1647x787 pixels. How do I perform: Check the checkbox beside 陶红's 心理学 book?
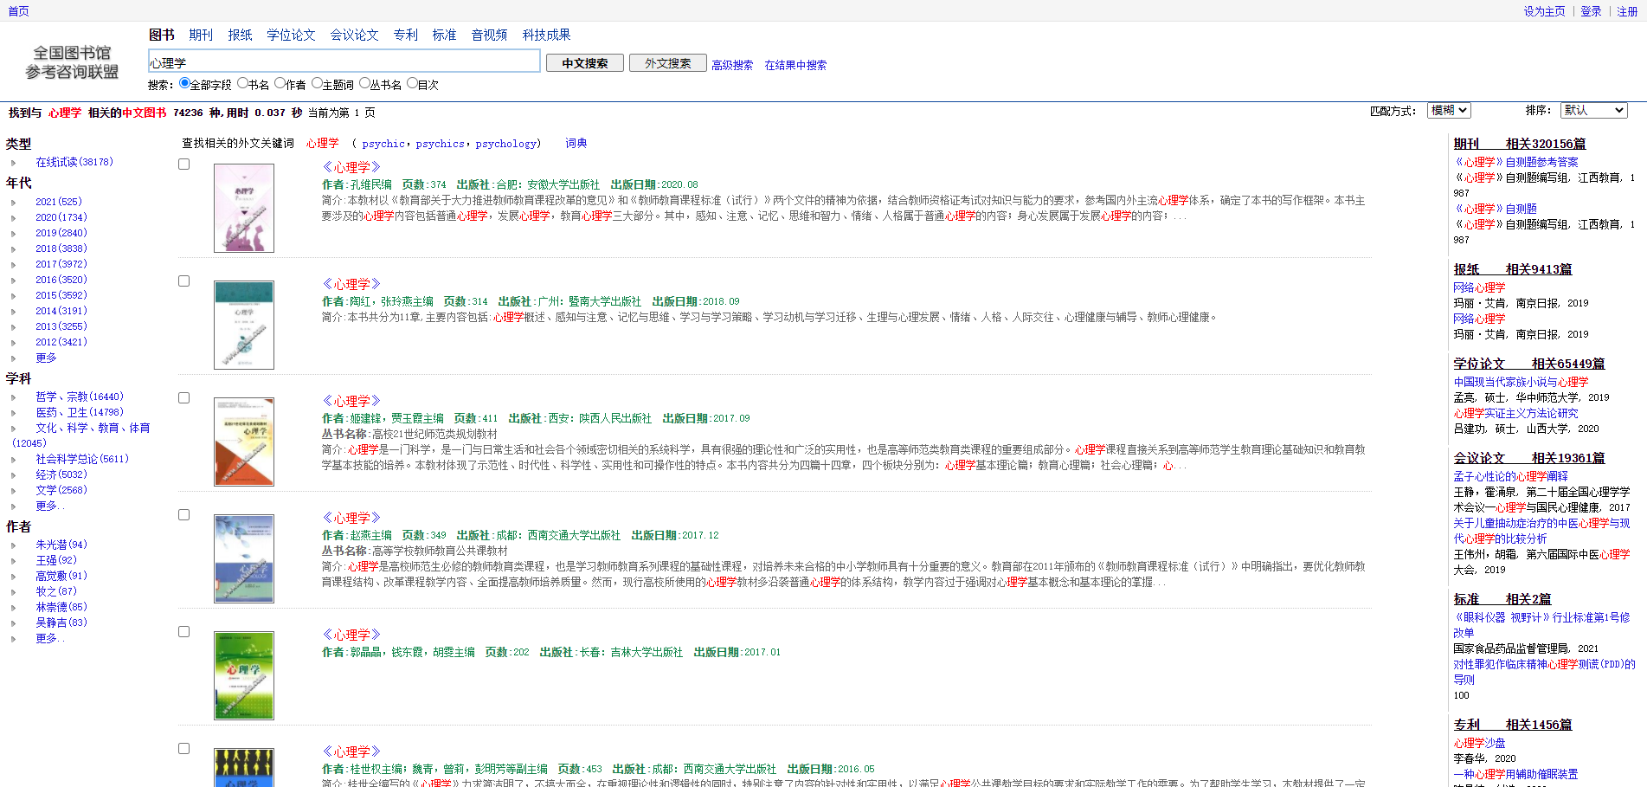coord(183,280)
